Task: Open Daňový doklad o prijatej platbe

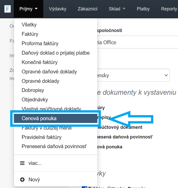Action: click(56, 53)
